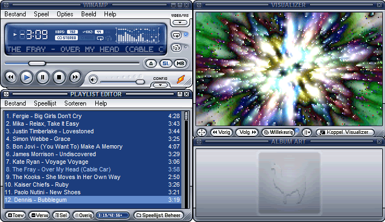Click the lightning bolt Winamp icon
385x222 pixels.
coord(181,79)
